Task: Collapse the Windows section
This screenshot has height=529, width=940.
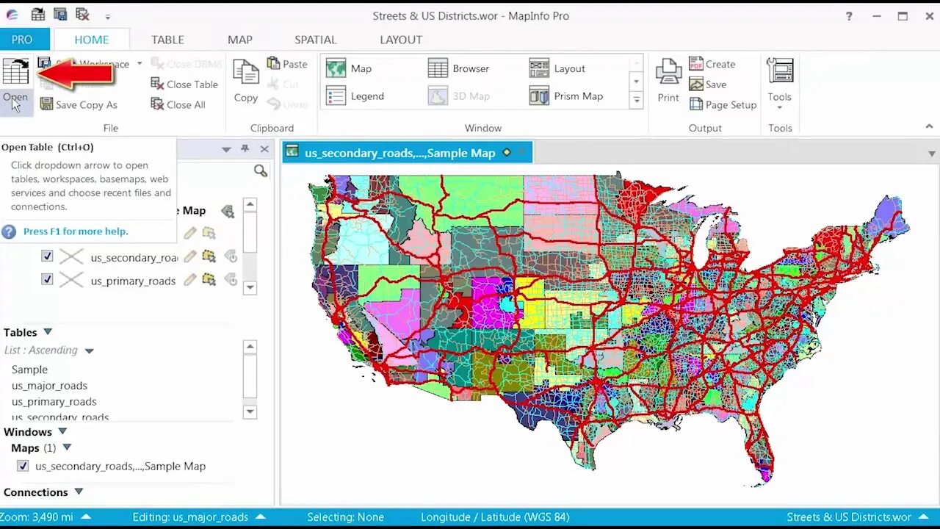Action: point(62,431)
